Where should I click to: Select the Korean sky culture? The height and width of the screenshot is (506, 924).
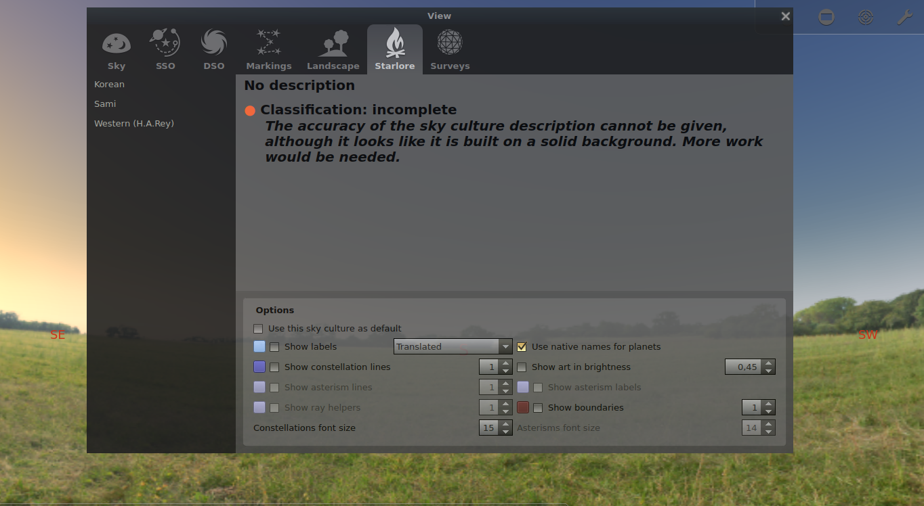click(109, 85)
